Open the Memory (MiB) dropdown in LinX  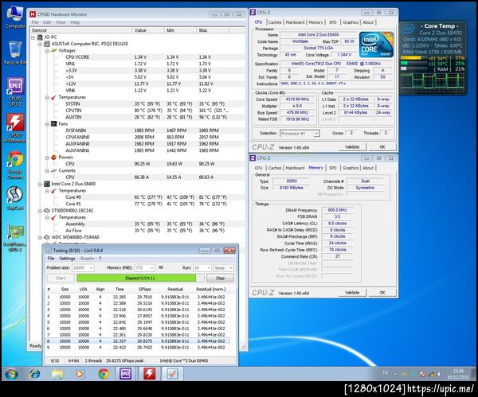152,268
